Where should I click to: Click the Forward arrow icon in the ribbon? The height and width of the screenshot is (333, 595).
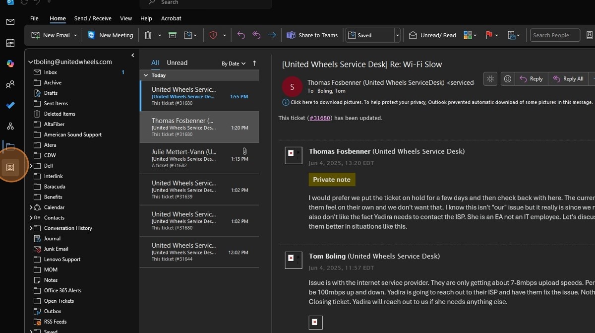tap(272, 35)
